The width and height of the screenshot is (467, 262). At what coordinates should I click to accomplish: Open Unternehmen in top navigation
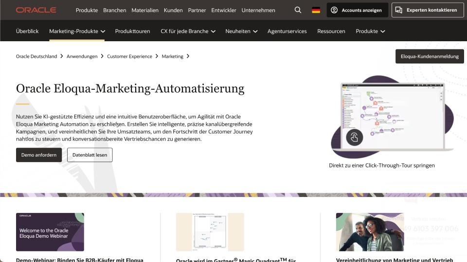click(258, 10)
